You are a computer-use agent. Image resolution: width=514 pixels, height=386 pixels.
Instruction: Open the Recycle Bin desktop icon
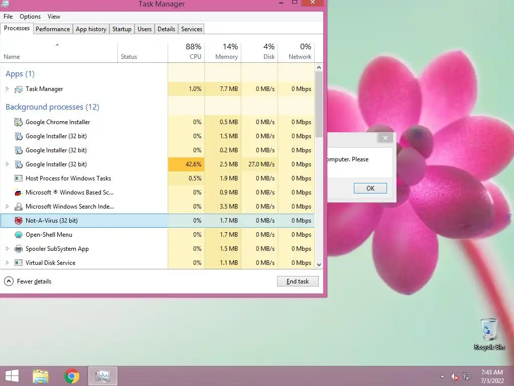point(489,334)
